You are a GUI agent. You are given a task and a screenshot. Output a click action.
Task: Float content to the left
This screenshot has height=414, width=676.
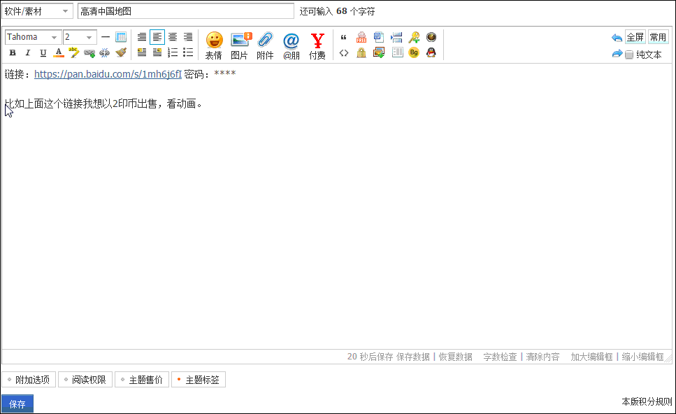(142, 52)
